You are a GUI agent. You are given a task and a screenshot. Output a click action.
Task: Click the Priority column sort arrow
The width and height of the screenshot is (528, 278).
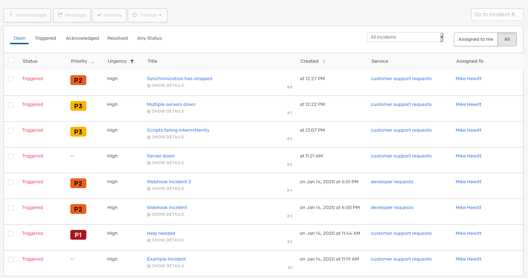coord(92,62)
